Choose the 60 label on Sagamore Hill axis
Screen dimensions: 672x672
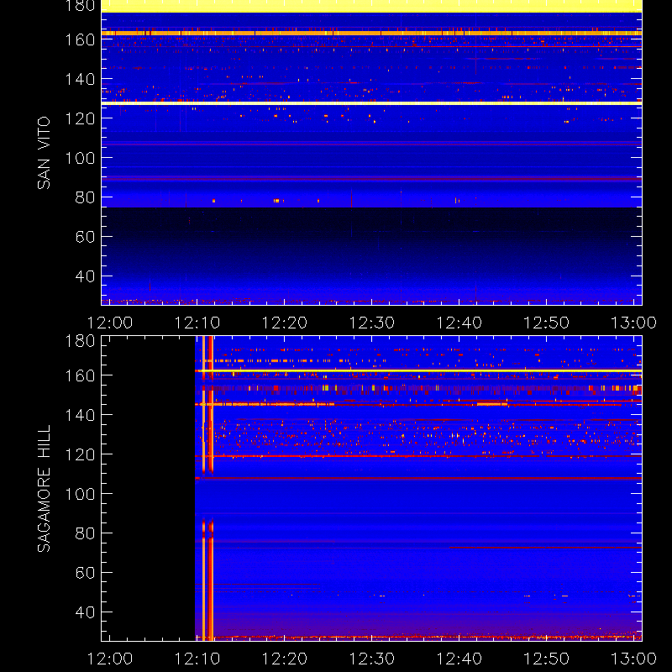coord(85,573)
